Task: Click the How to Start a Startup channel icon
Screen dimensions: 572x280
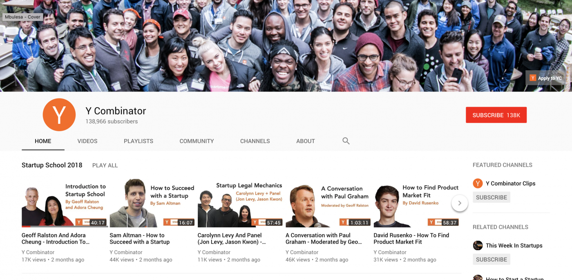Action: 478,278
